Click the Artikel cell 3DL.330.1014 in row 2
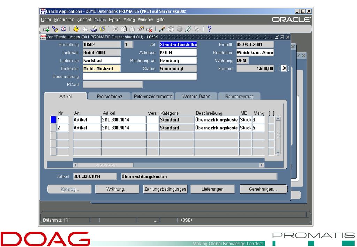 [x=124, y=128]
